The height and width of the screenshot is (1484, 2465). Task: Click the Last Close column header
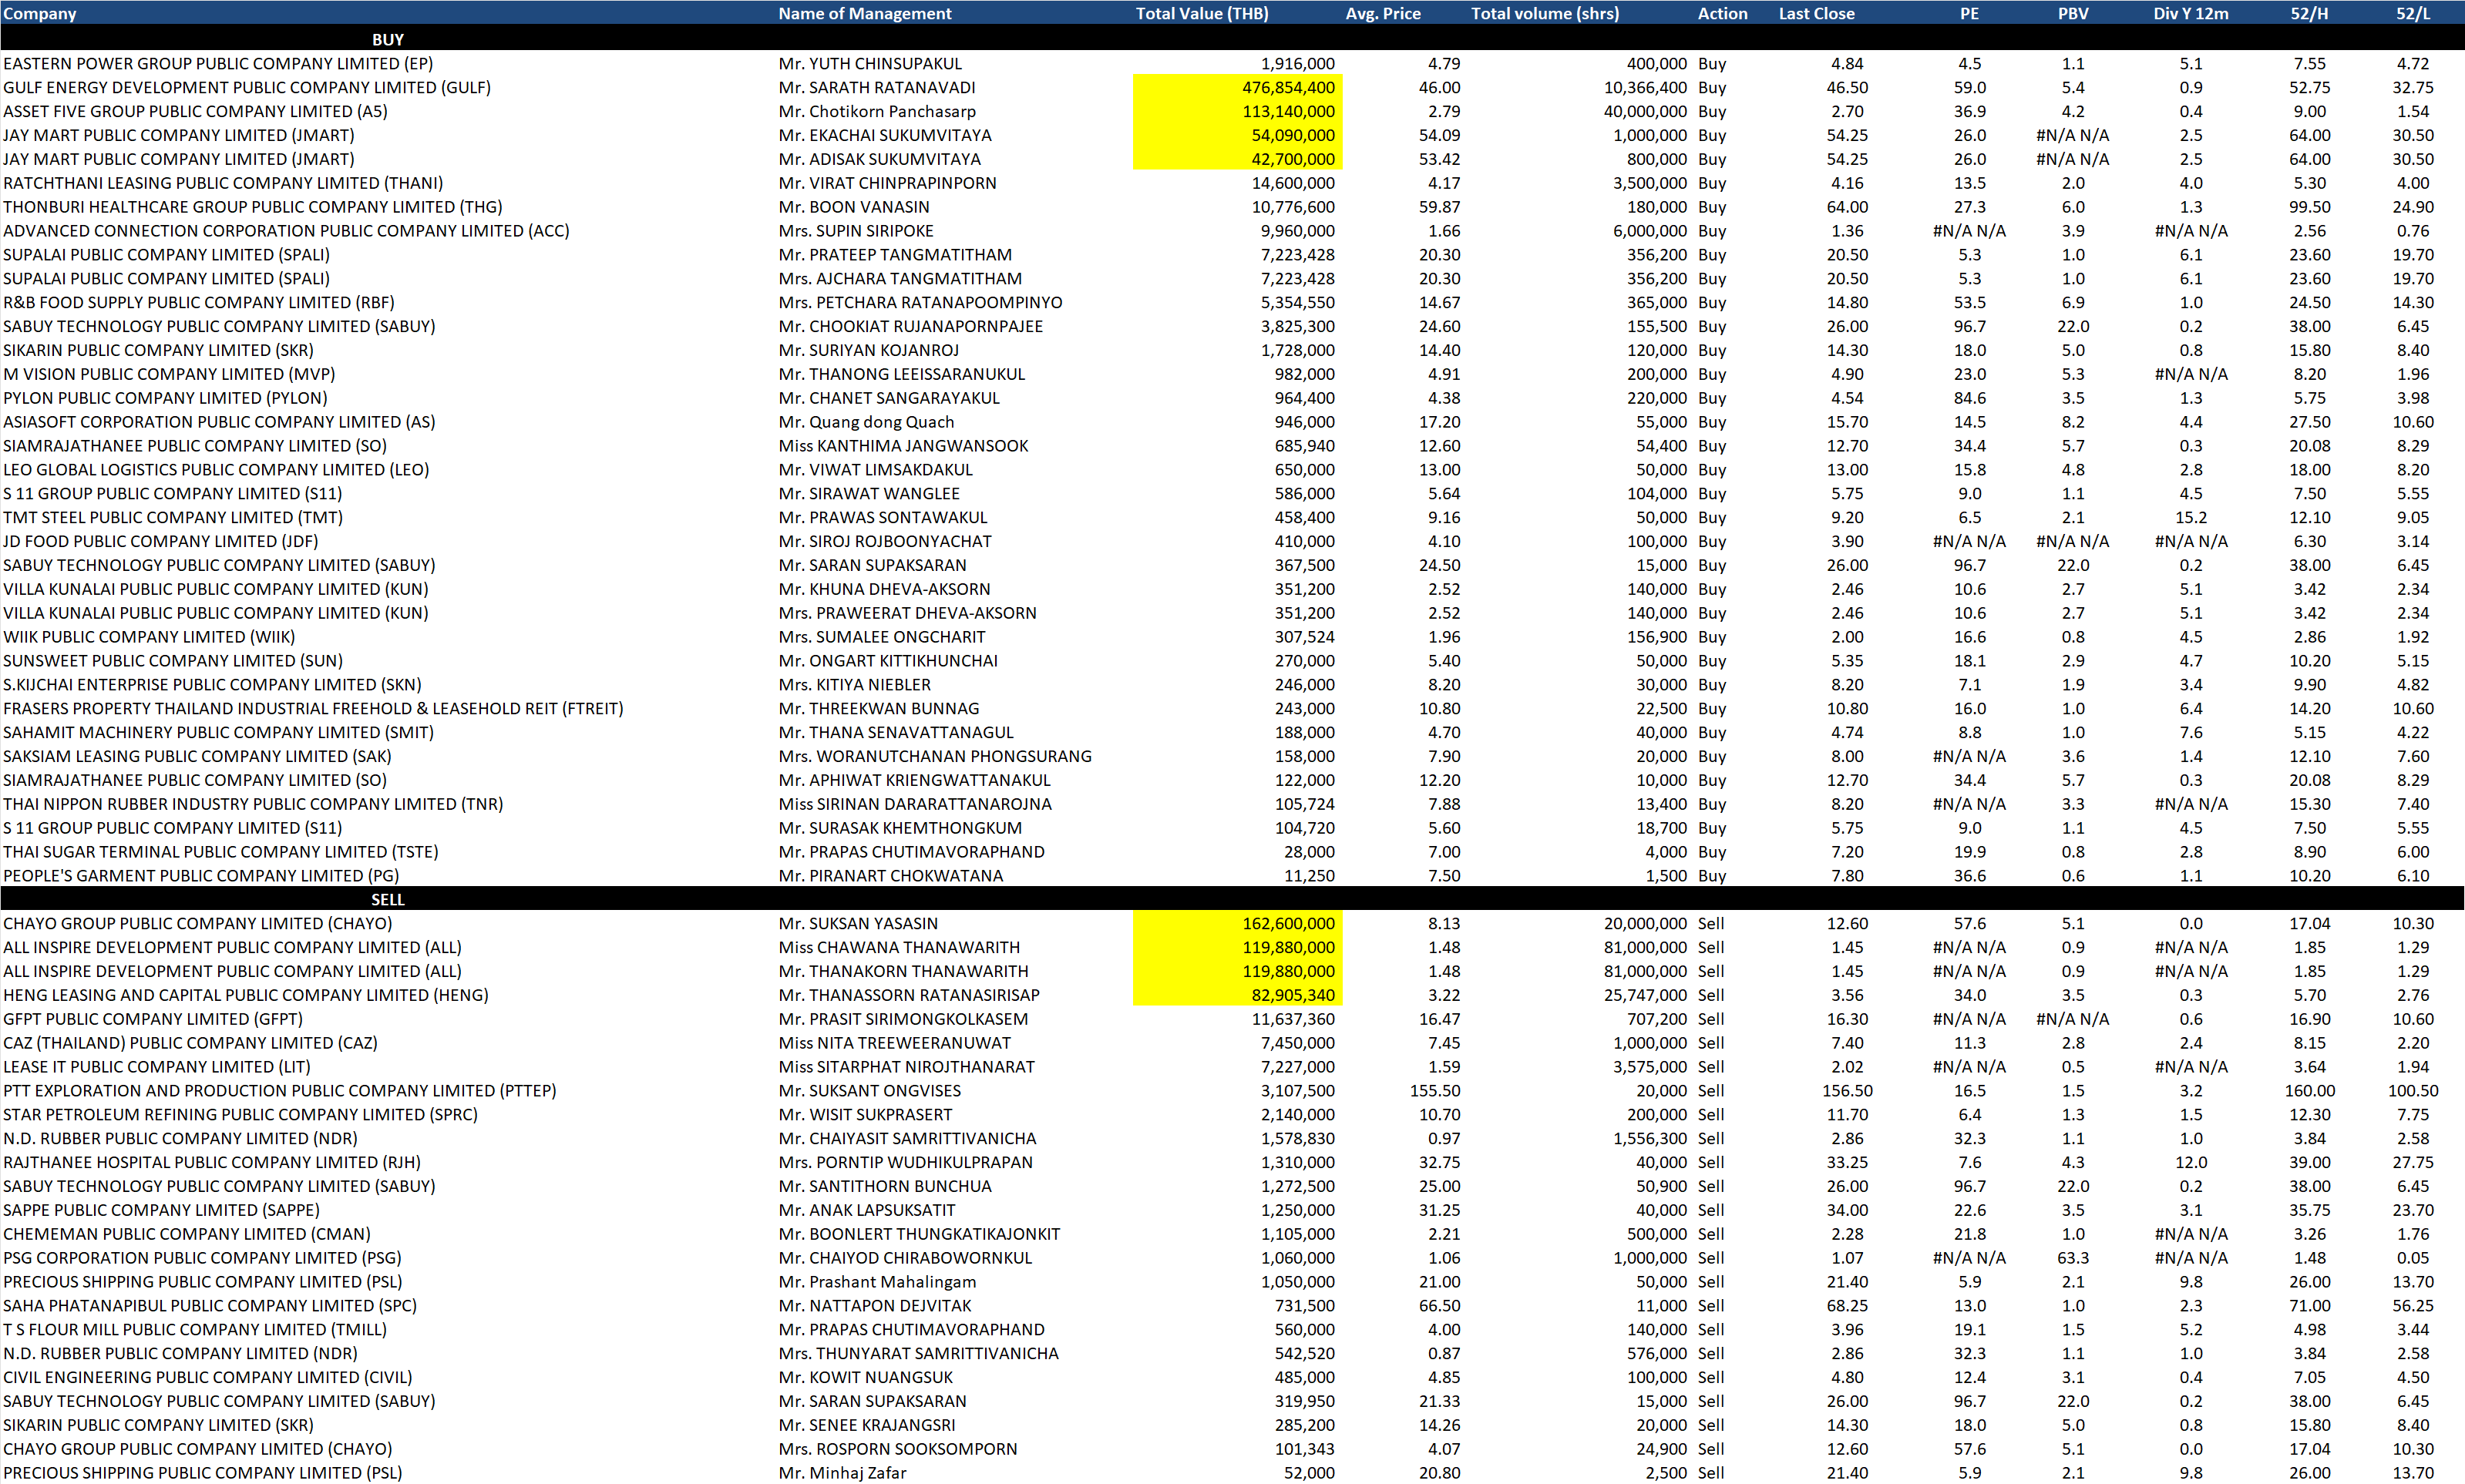coord(1817,13)
